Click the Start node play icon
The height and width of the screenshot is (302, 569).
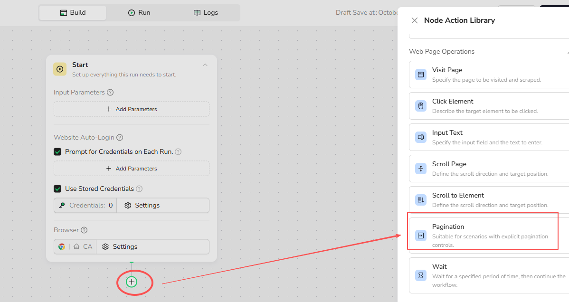tap(60, 69)
